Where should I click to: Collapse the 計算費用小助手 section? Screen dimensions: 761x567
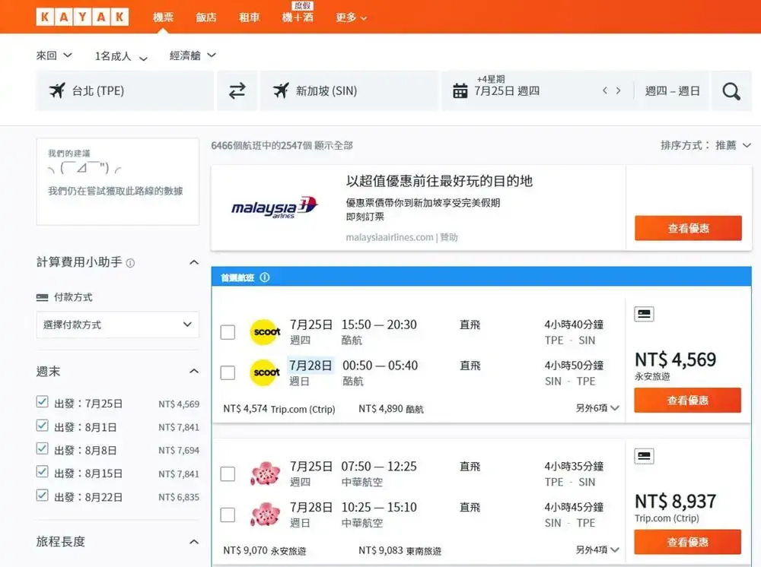[193, 262]
